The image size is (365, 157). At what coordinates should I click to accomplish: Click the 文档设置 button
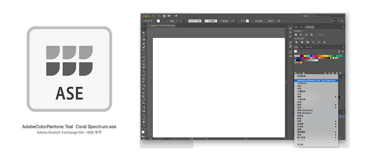coord(258,21)
